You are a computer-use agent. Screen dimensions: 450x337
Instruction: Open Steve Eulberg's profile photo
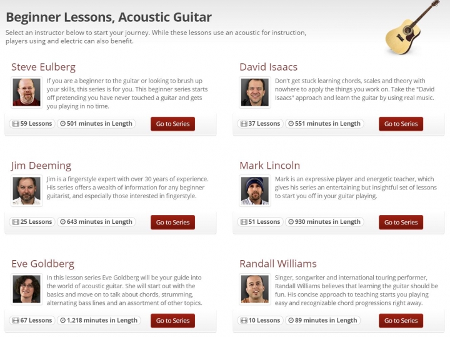[27, 93]
